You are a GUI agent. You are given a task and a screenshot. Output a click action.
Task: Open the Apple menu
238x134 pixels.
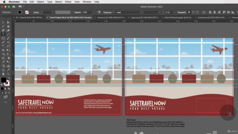(x=4, y=2)
